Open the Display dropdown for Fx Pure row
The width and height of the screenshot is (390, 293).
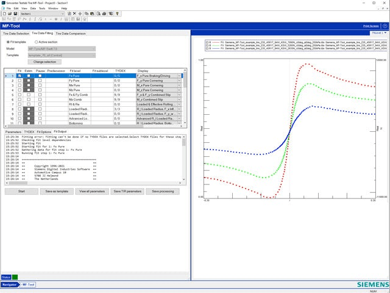(x=179, y=76)
